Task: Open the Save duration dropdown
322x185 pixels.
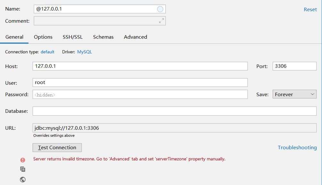Action: tap(294, 94)
